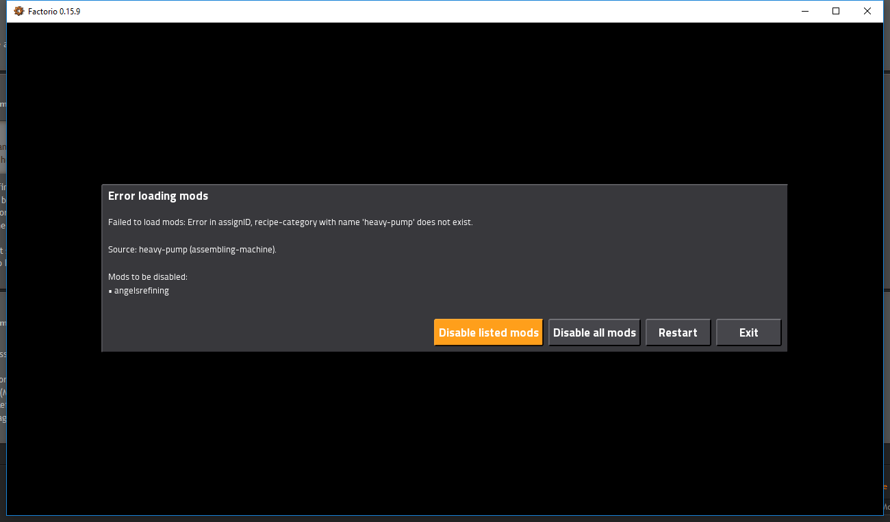This screenshot has height=522, width=890.
Task: Click the 'Error loading mods' dialog heading
Action: click(158, 196)
